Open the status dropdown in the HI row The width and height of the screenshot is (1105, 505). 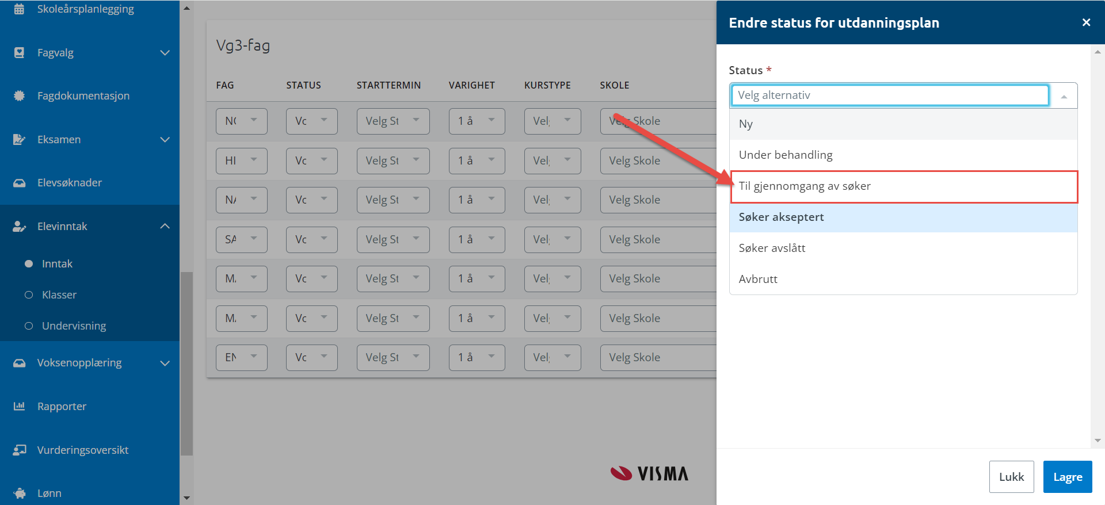pos(312,161)
